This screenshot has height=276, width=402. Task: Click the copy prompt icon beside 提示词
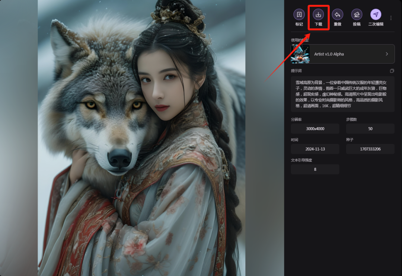[x=392, y=71]
